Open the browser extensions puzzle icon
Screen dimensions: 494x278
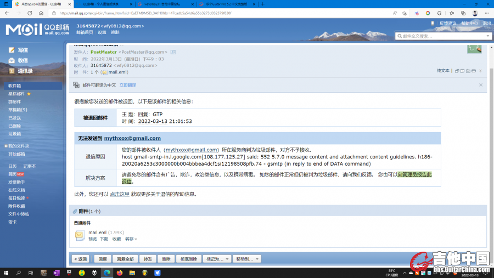(439, 13)
